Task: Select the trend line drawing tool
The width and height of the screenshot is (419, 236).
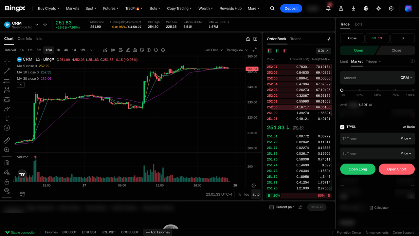Action: (x=7, y=71)
